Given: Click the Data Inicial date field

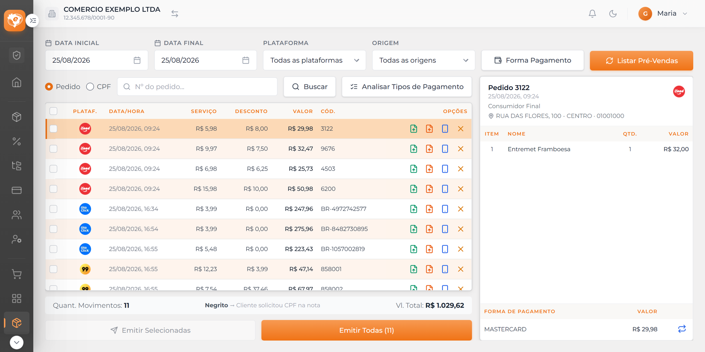Looking at the screenshot, I should click(96, 60).
